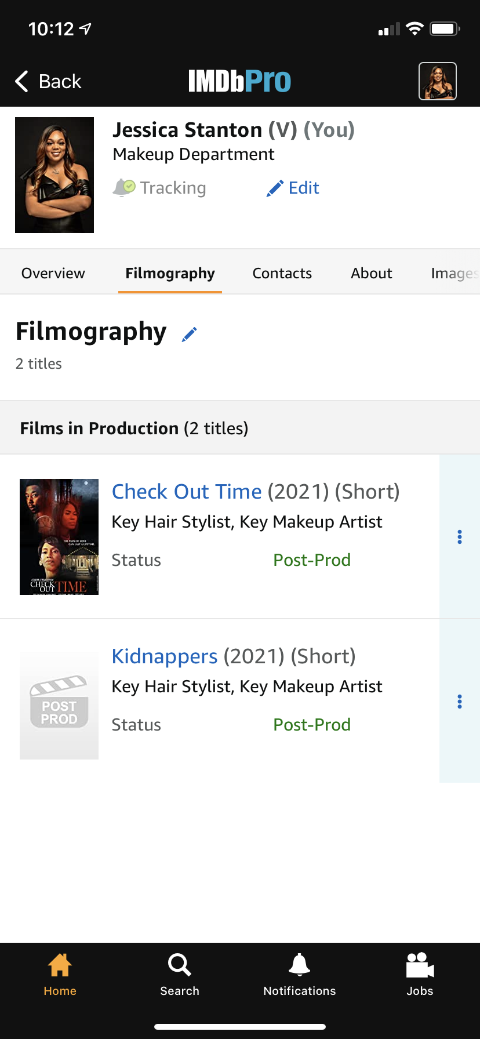Switch to the Contacts tab

pos(282,273)
